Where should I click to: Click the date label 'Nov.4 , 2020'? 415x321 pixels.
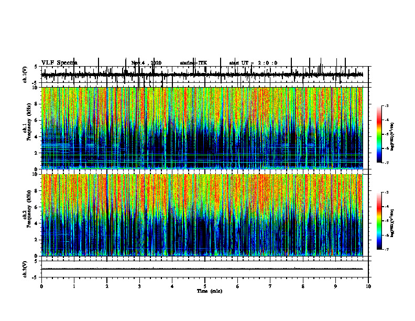146,63
